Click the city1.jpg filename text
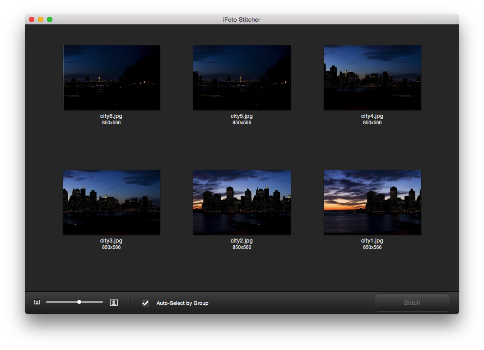 click(x=372, y=241)
